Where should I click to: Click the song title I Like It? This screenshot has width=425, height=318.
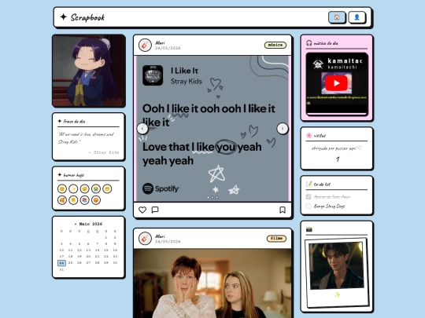click(x=184, y=71)
